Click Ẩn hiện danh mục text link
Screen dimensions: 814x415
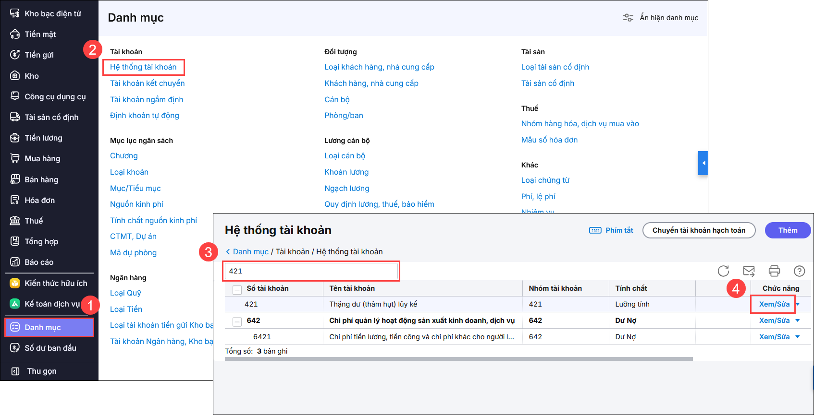click(x=669, y=18)
